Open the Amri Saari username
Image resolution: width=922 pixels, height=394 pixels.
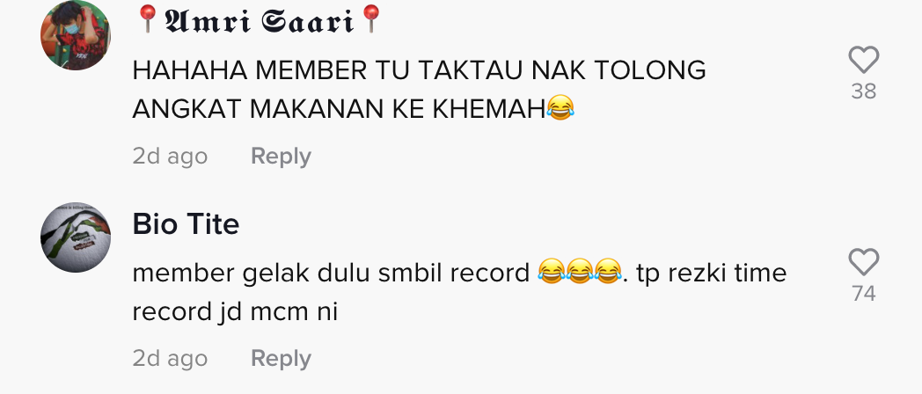coord(260,20)
